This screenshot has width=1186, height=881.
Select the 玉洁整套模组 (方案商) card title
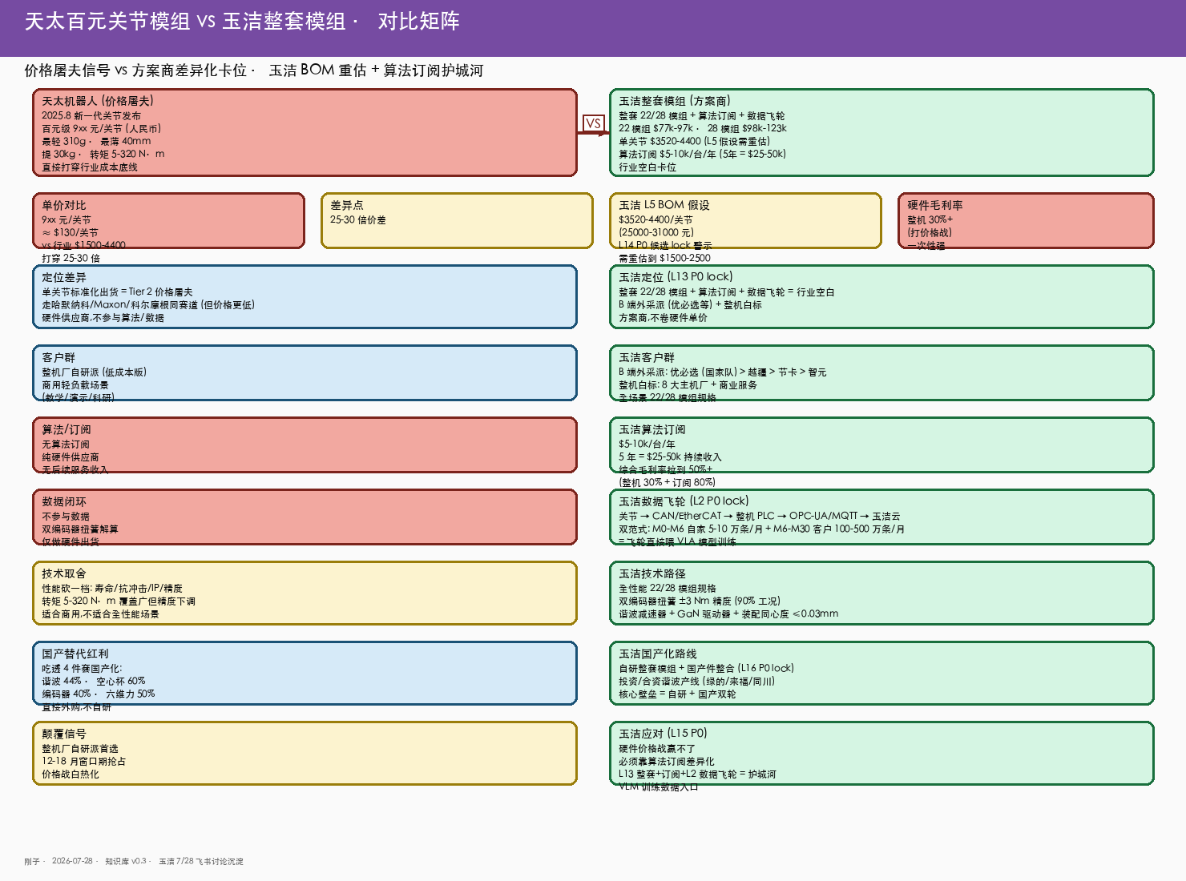pos(675,101)
